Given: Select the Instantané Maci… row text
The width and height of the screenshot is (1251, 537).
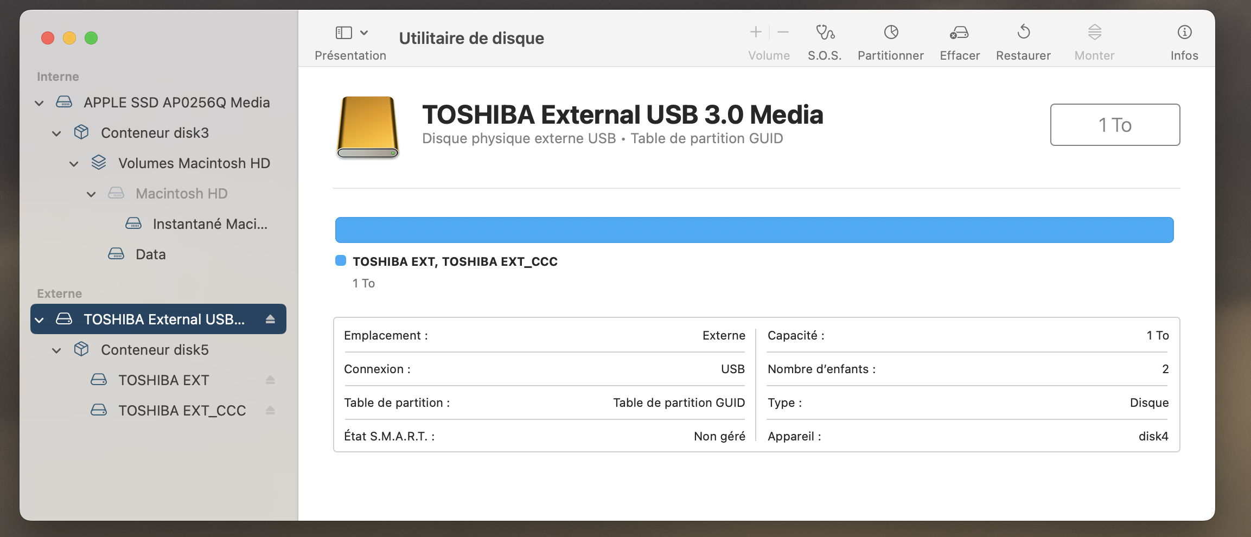Looking at the screenshot, I should click(x=210, y=224).
